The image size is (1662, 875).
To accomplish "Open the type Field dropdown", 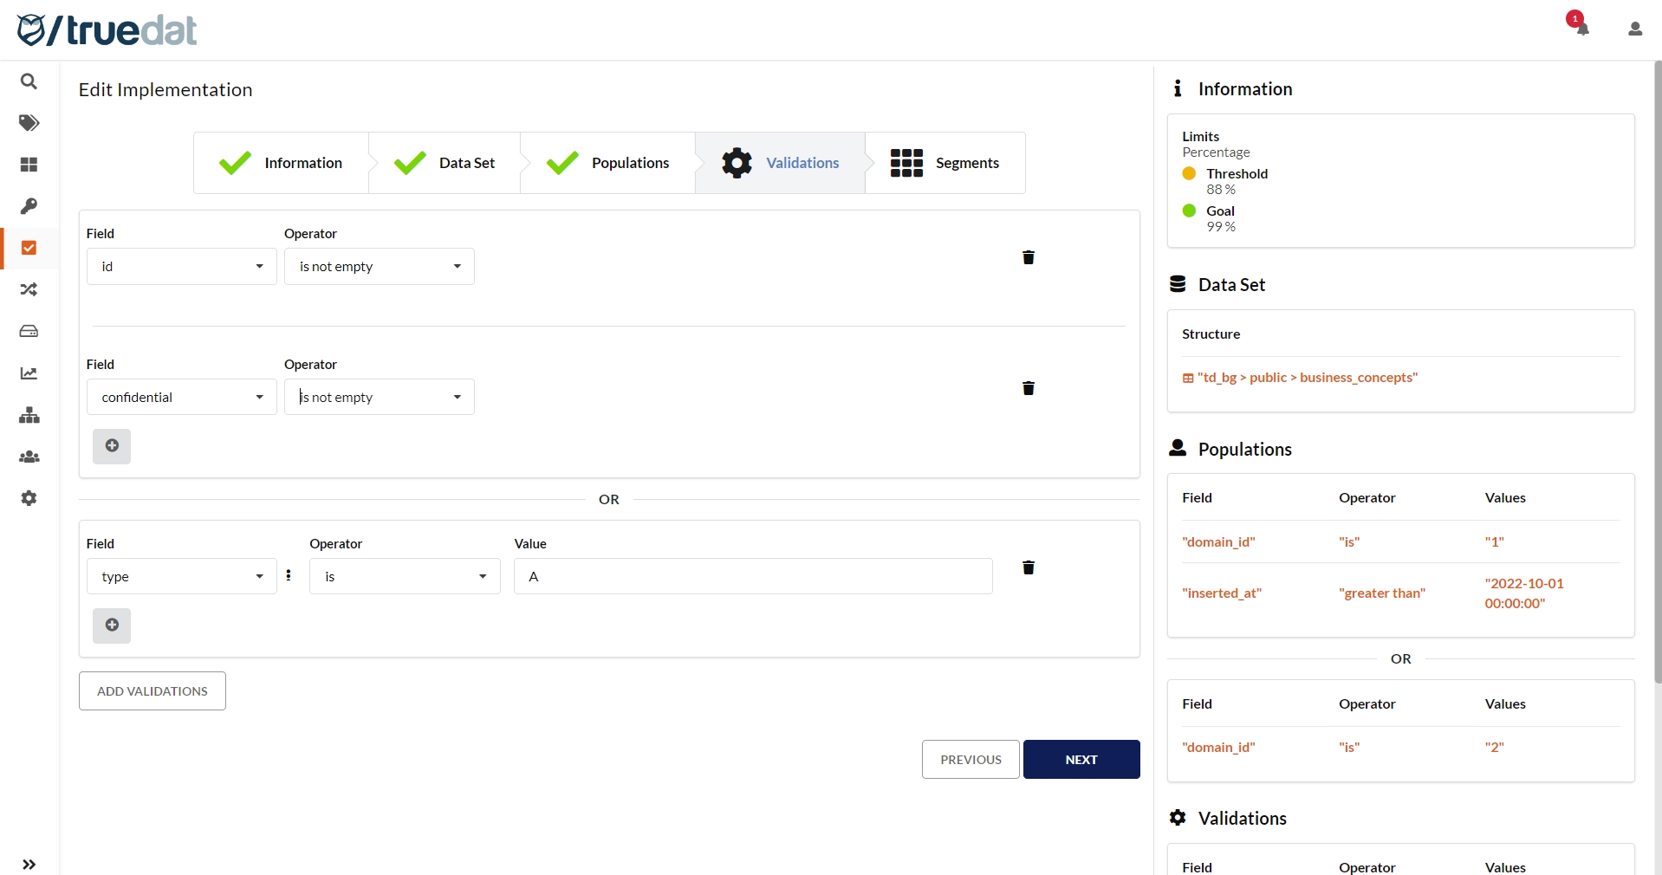I will (181, 577).
